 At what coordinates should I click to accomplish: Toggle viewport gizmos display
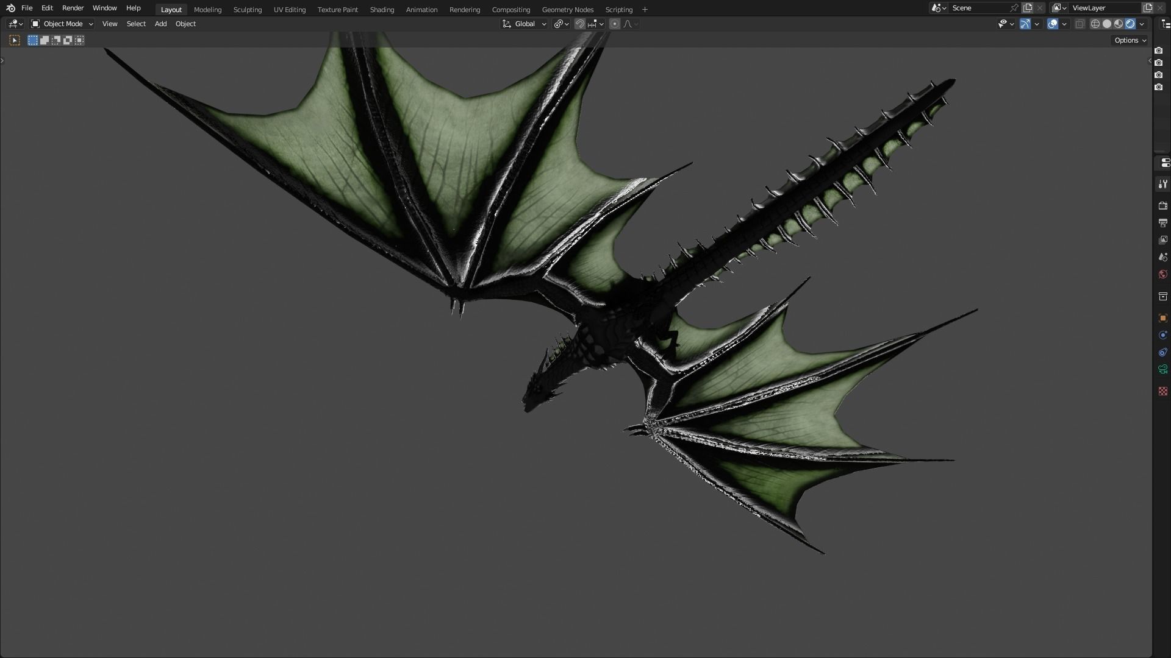click(x=1025, y=24)
